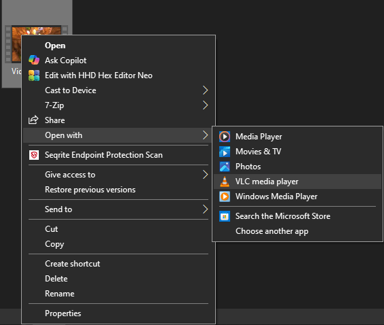Select Share in the context menu
The height and width of the screenshot is (325, 384).
[118, 120]
